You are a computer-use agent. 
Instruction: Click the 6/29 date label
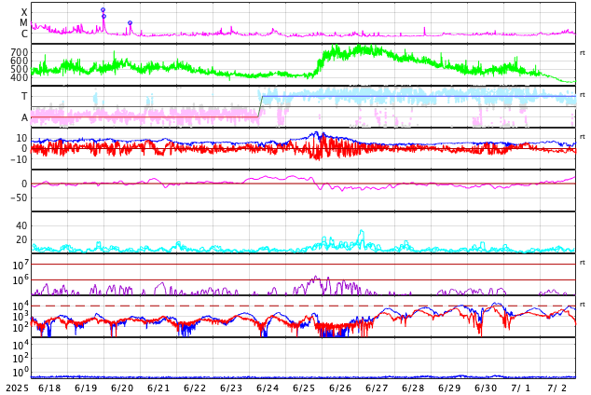(x=449, y=388)
